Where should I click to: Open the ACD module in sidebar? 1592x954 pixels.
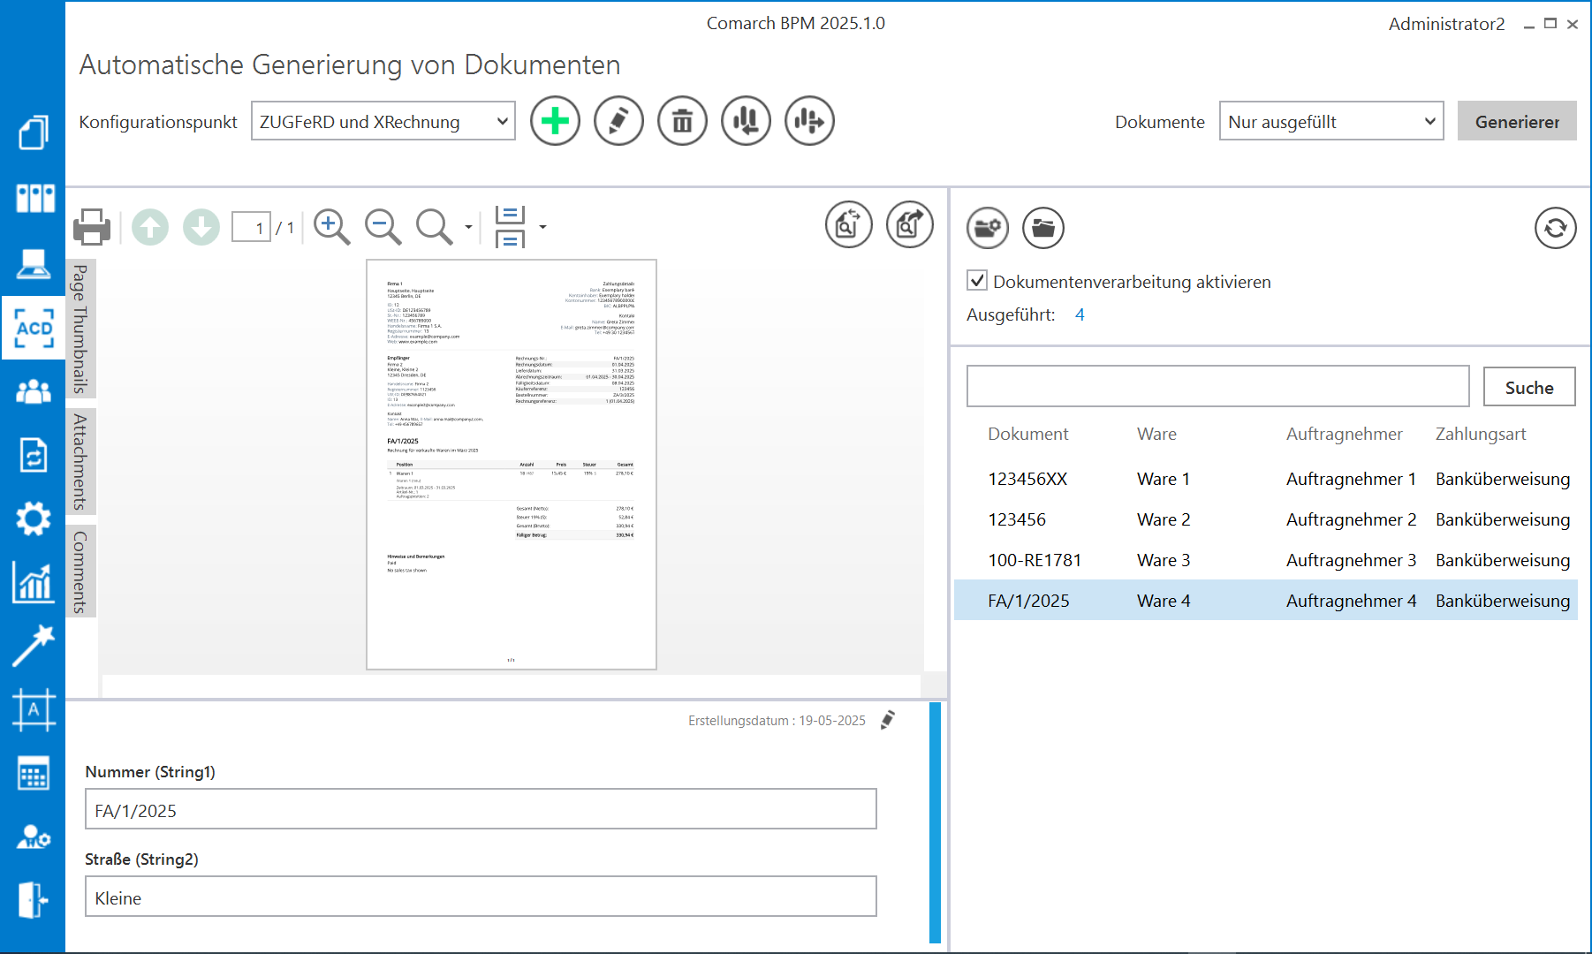coord(34,328)
